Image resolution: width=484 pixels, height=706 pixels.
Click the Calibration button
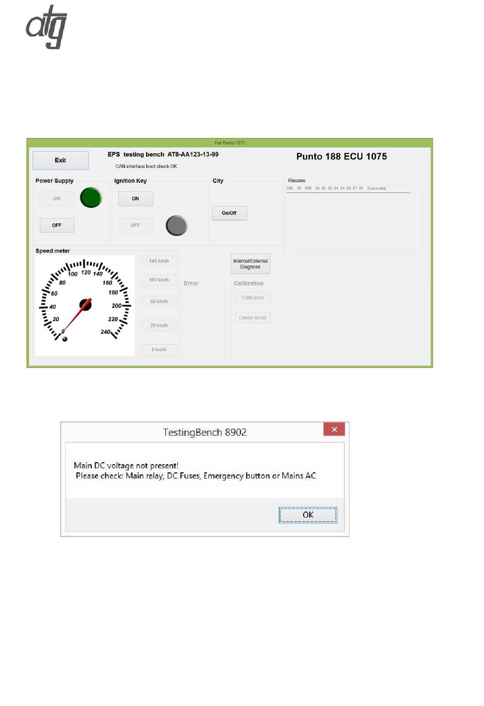click(x=253, y=298)
